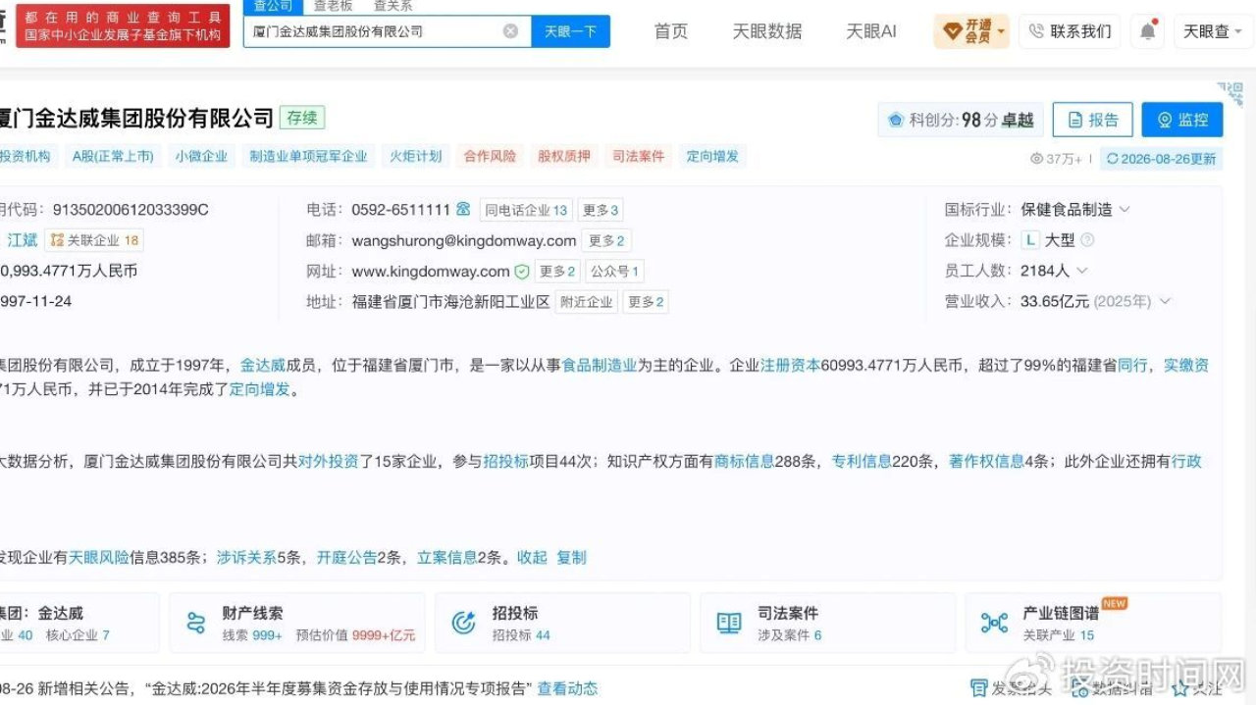
Task: Click 联系我们 button
Action: coord(1070,31)
